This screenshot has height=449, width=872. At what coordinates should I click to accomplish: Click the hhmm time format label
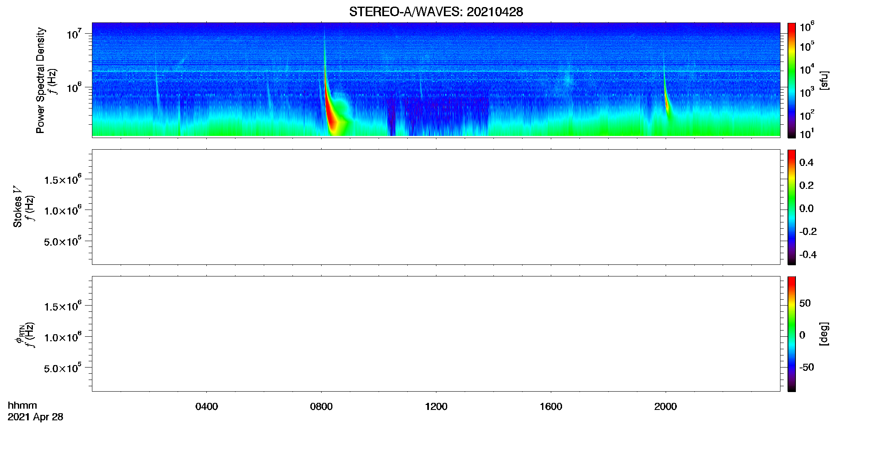(x=22, y=405)
